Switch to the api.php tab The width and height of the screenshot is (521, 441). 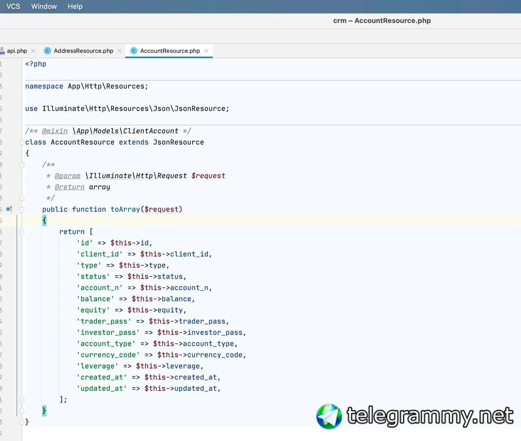coord(17,51)
